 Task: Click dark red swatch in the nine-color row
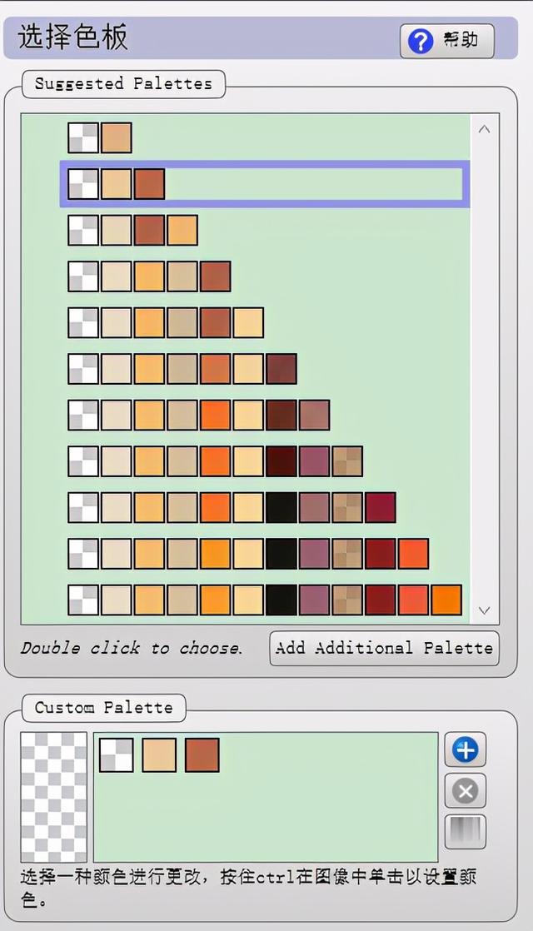(381, 507)
